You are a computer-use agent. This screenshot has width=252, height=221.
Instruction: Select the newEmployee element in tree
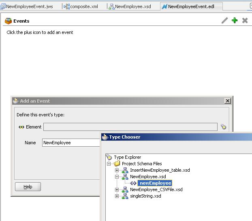(155, 183)
